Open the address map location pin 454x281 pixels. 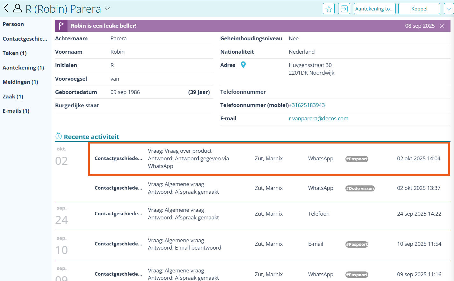pyautogui.click(x=243, y=65)
